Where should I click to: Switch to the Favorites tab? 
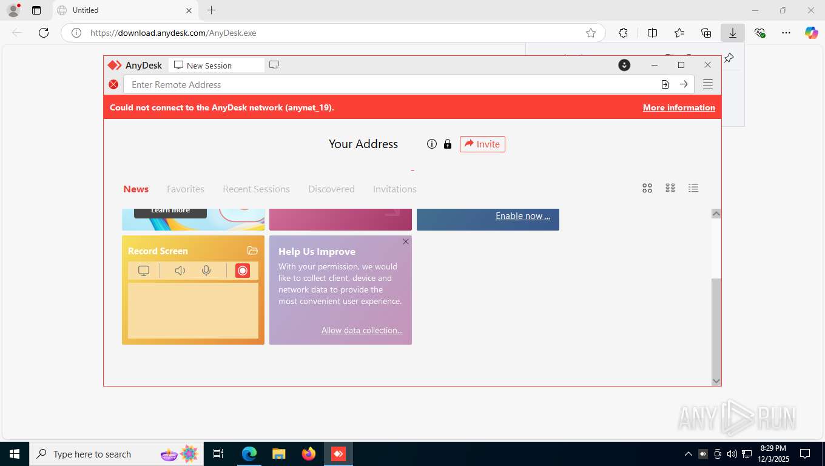pyautogui.click(x=186, y=189)
